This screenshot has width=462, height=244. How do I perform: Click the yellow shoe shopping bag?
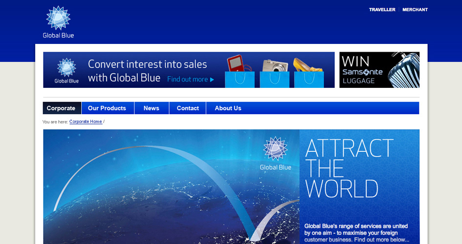tap(309, 72)
